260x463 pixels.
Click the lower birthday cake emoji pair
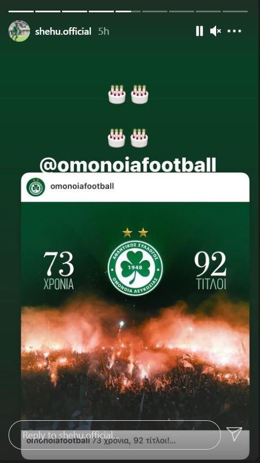tap(128, 138)
